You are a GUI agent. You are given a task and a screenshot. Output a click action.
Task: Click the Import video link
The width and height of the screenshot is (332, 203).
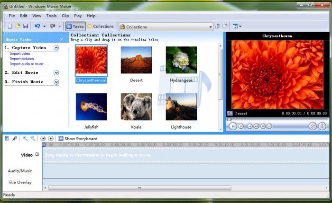tap(20, 53)
